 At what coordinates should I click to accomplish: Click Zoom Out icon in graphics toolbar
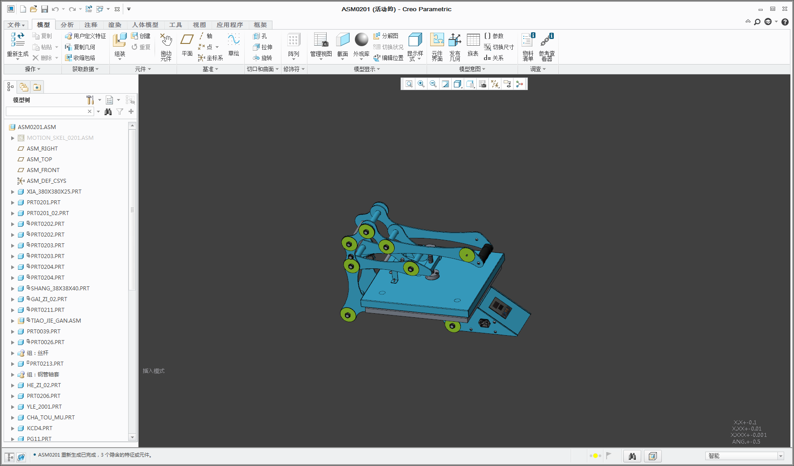coord(433,84)
